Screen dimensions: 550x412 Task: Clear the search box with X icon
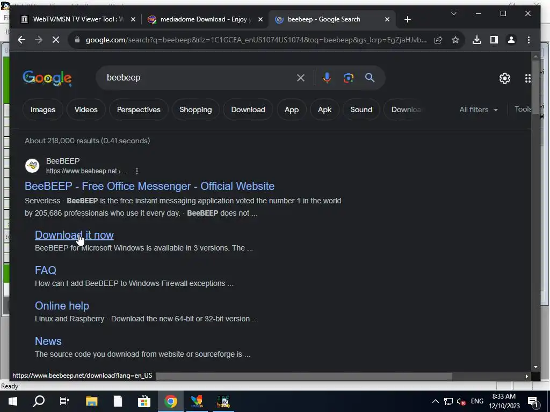(x=301, y=78)
